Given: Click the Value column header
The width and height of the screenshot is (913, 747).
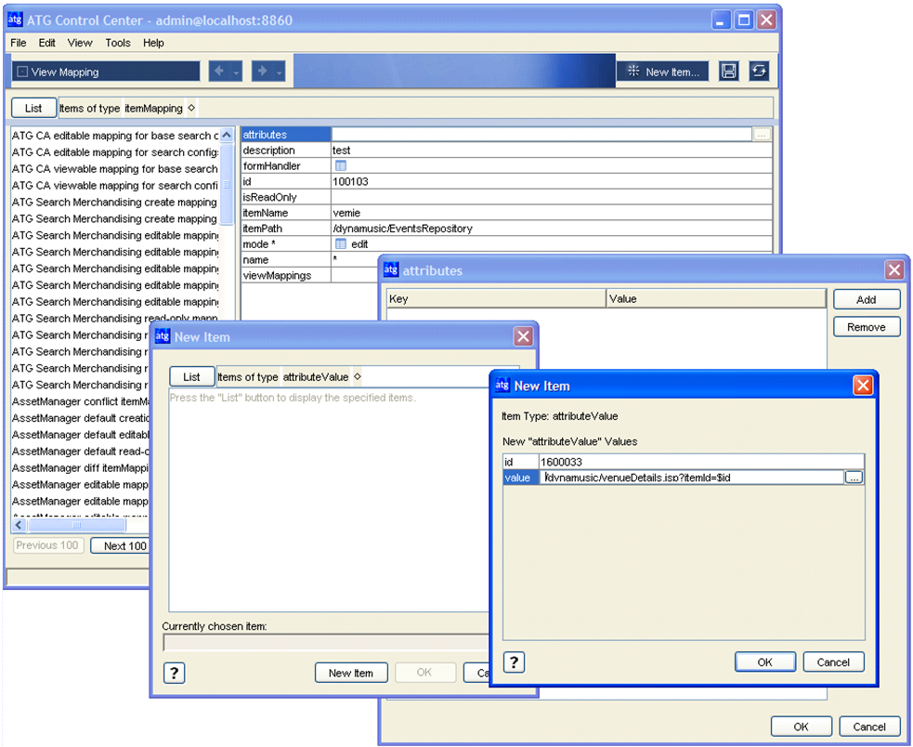Looking at the screenshot, I should (x=716, y=299).
